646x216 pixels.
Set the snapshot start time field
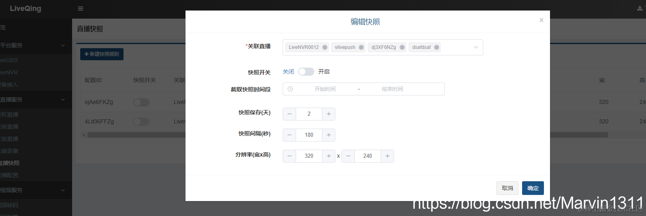click(325, 89)
